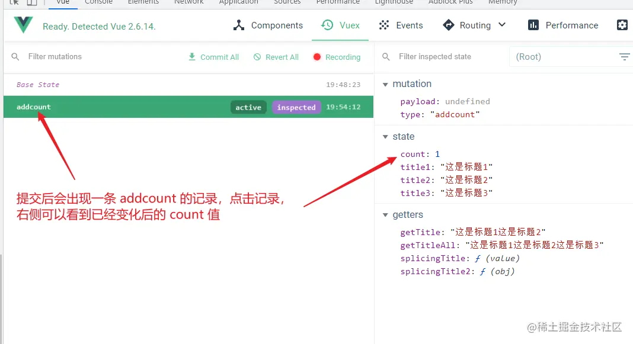Open the Events tab
This screenshot has height=344, width=633.
(x=401, y=25)
